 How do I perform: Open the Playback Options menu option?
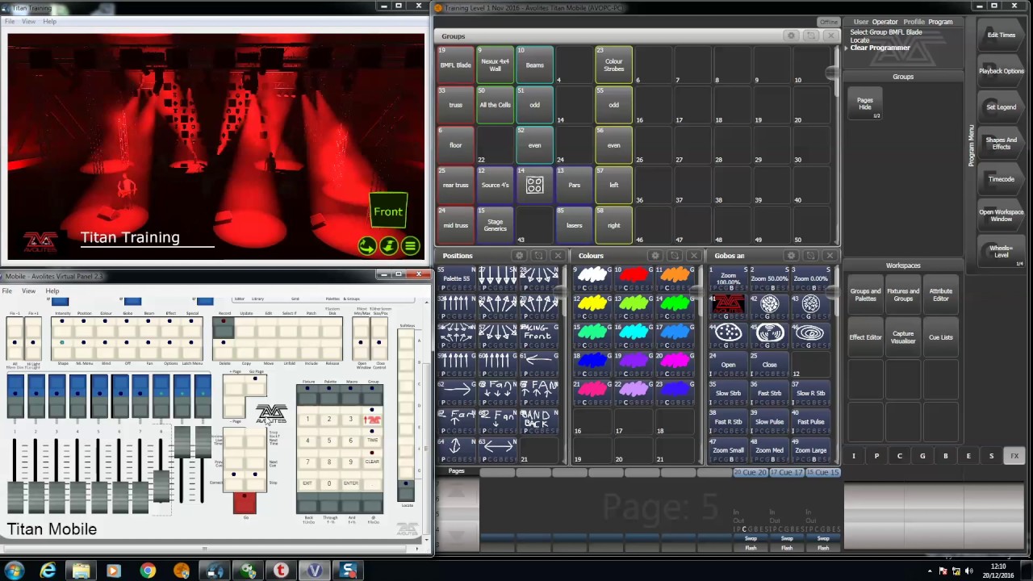[1002, 71]
